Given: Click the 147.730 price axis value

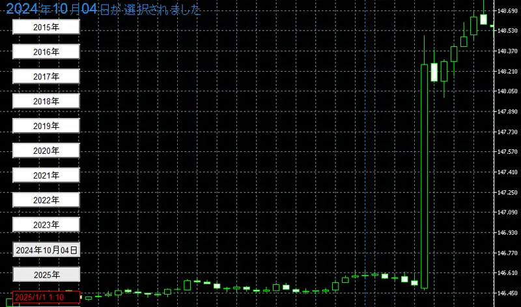Looking at the screenshot, I should 507,132.
